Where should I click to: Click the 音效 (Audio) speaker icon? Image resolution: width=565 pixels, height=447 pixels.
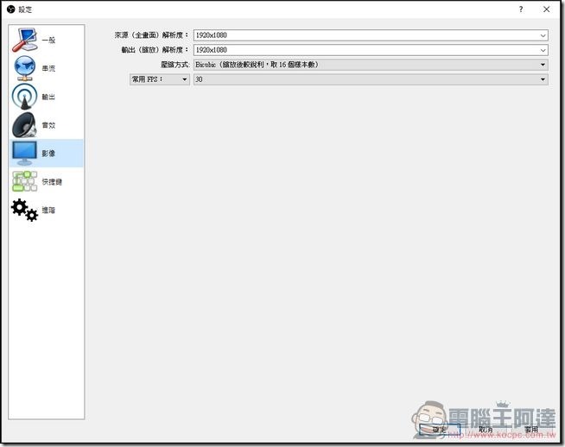click(x=24, y=126)
